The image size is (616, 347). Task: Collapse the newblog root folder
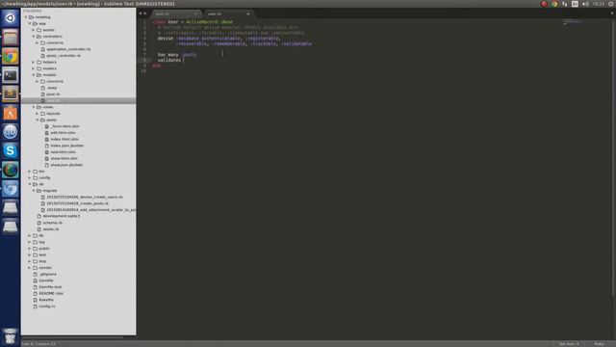coord(26,17)
